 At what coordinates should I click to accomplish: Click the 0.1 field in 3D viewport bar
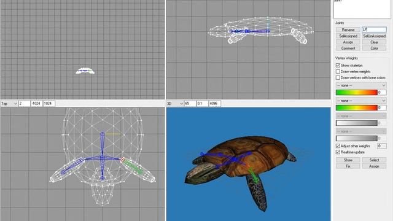click(x=202, y=104)
